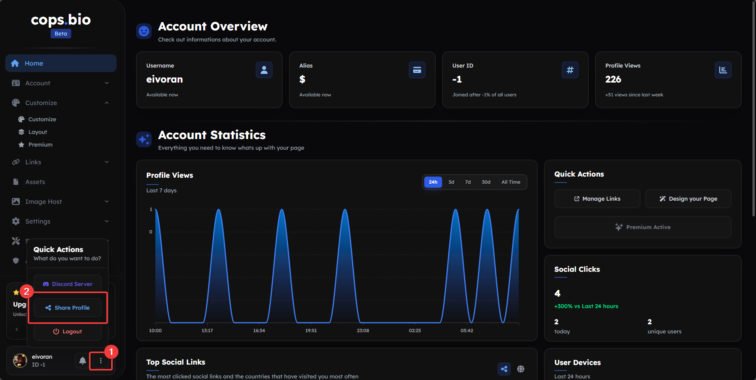Select the 24h time range
Screen dimensions: 756x380
433,182
